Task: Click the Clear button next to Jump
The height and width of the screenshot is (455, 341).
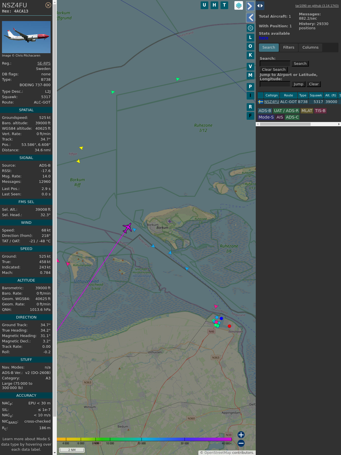Action: (x=314, y=84)
